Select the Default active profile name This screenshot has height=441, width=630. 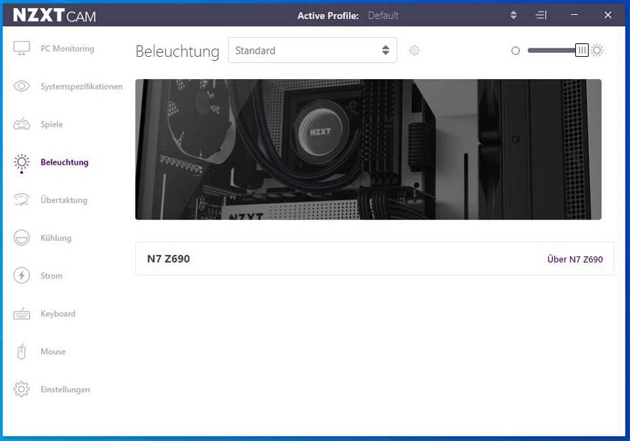[383, 16]
